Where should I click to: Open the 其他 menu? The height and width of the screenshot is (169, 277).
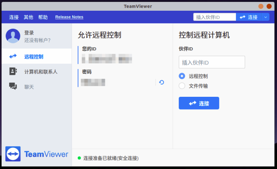(28, 17)
